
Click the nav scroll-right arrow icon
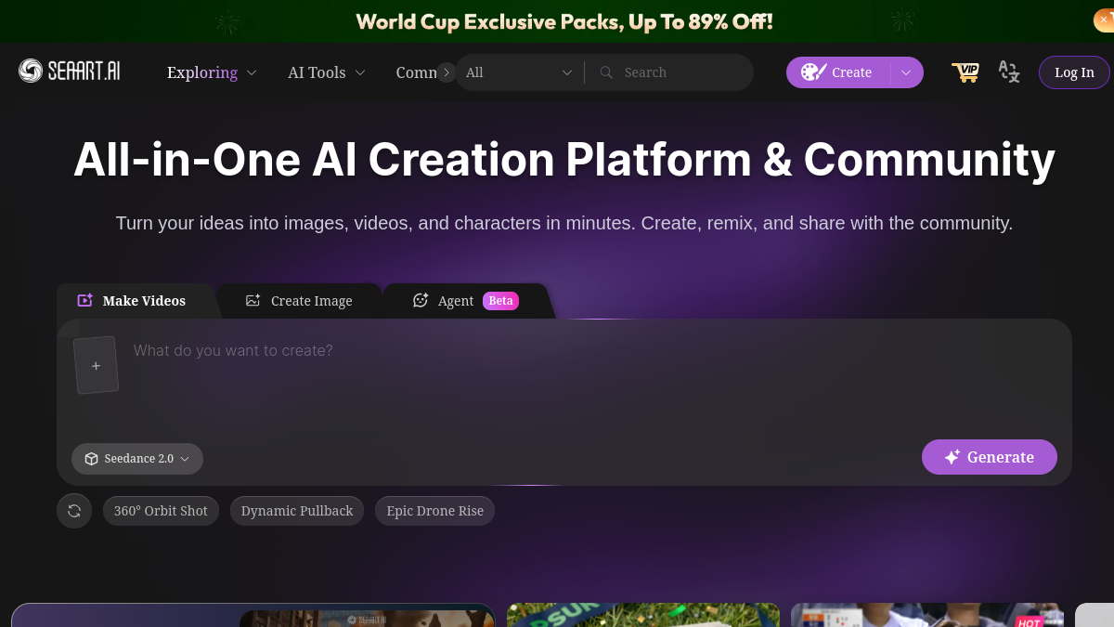pos(447,72)
